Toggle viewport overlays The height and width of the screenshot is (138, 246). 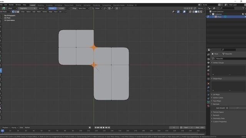coord(184,11)
